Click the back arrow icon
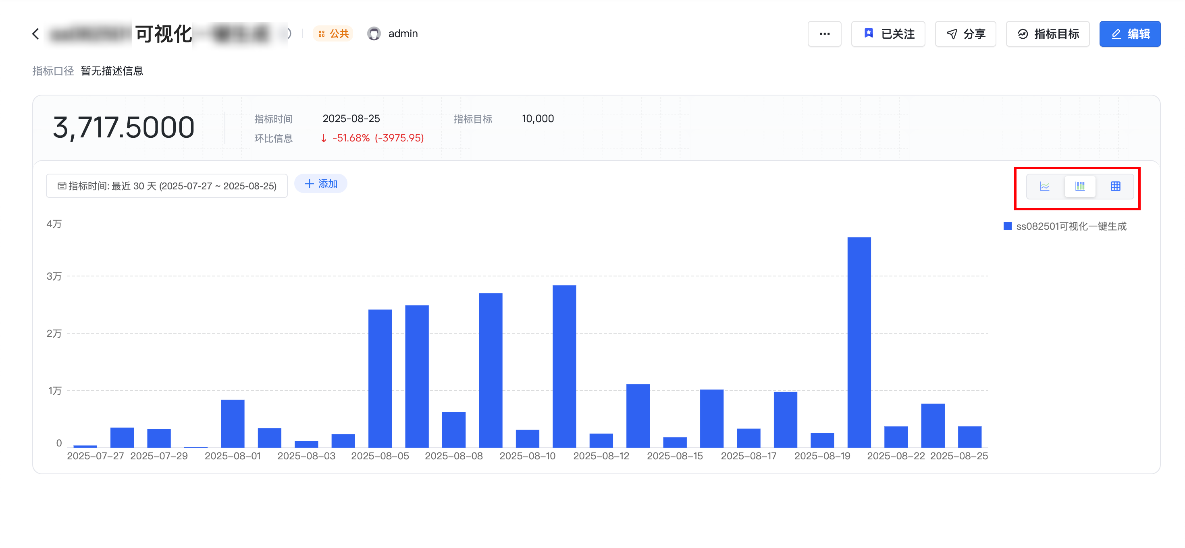The width and height of the screenshot is (1185, 548). [x=35, y=33]
